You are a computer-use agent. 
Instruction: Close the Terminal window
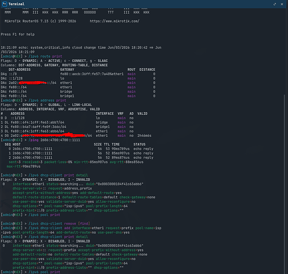(282, 4)
